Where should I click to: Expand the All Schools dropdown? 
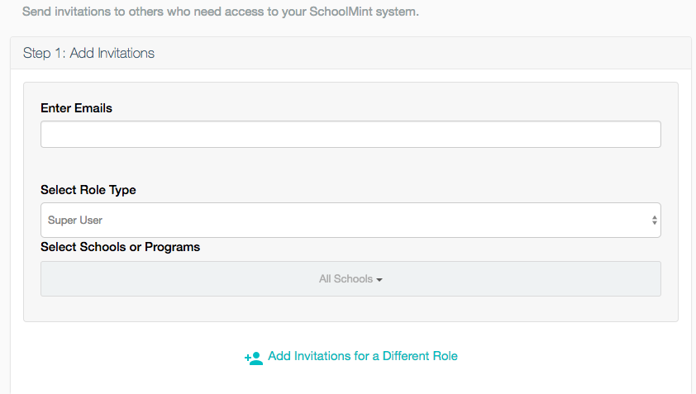(x=350, y=278)
